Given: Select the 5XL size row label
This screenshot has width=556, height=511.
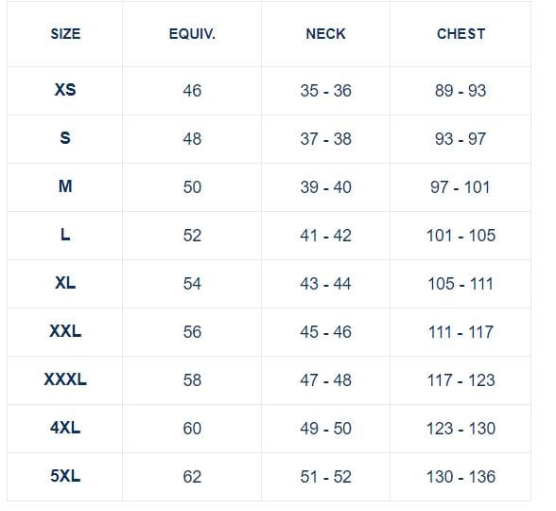Looking at the screenshot, I should tap(65, 476).
